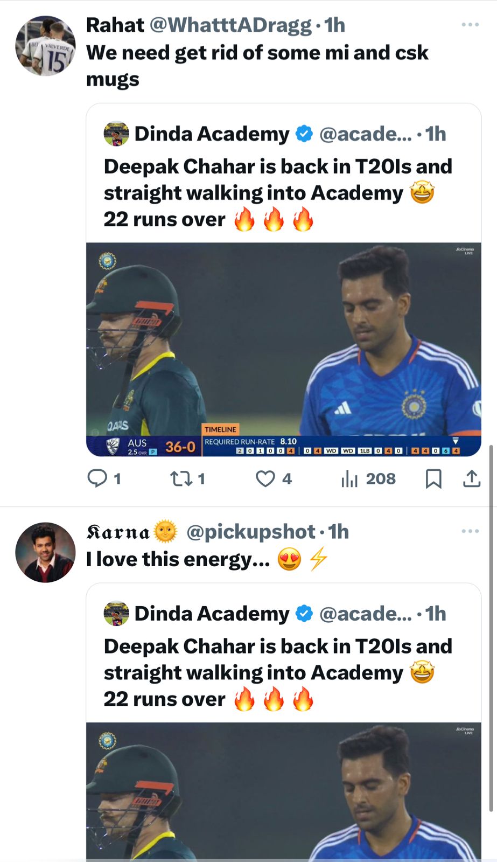Like Rahat's tweet with the heart icon
Viewport: 497px width, 862px height.
265,478
